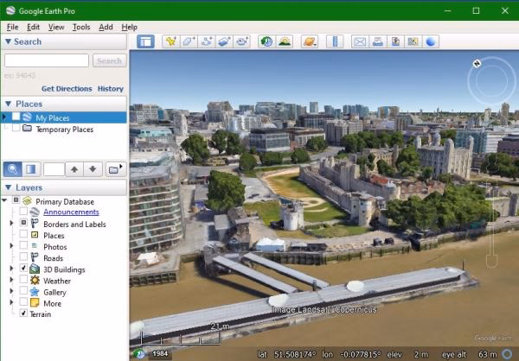Click the print icon

378,41
